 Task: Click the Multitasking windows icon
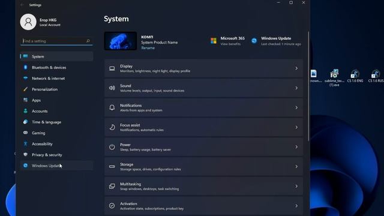tap(112, 186)
